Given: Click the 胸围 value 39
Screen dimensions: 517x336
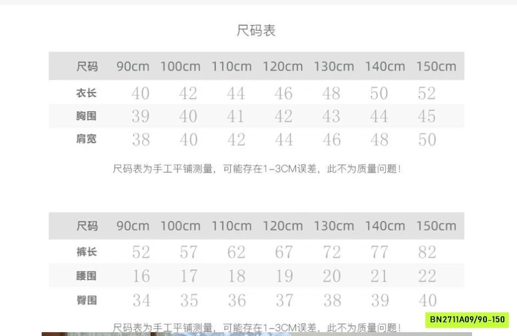Looking at the screenshot, I should pyautogui.click(x=140, y=117).
